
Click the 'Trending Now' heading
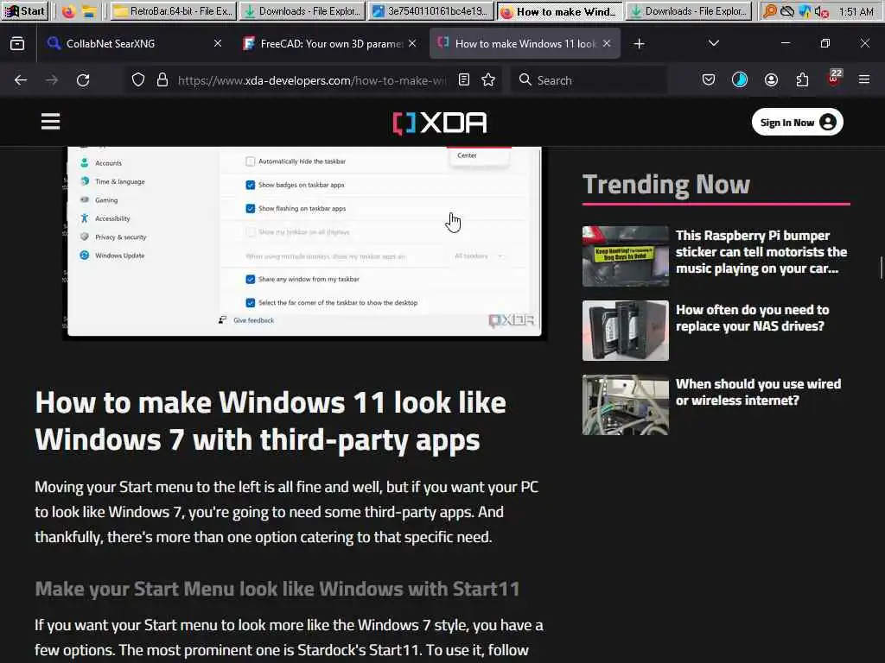pos(666,185)
